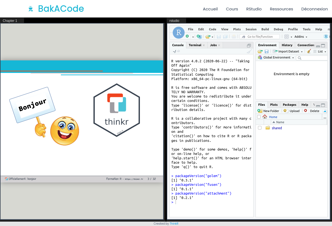Clear environment objects with the broom icon

[x=309, y=51]
